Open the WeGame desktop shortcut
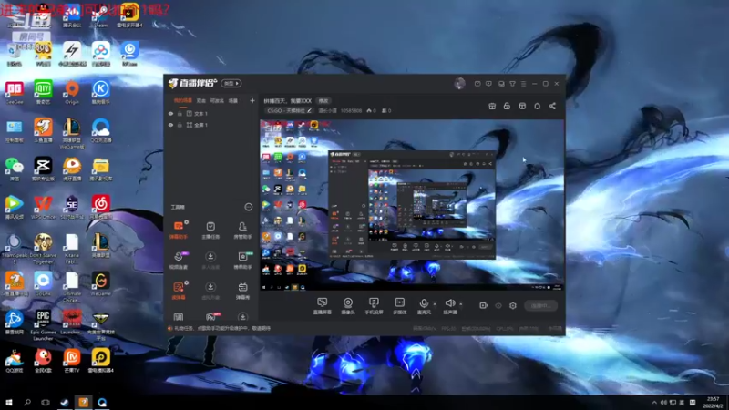Viewport: 729px width, 410px height. 100,284
